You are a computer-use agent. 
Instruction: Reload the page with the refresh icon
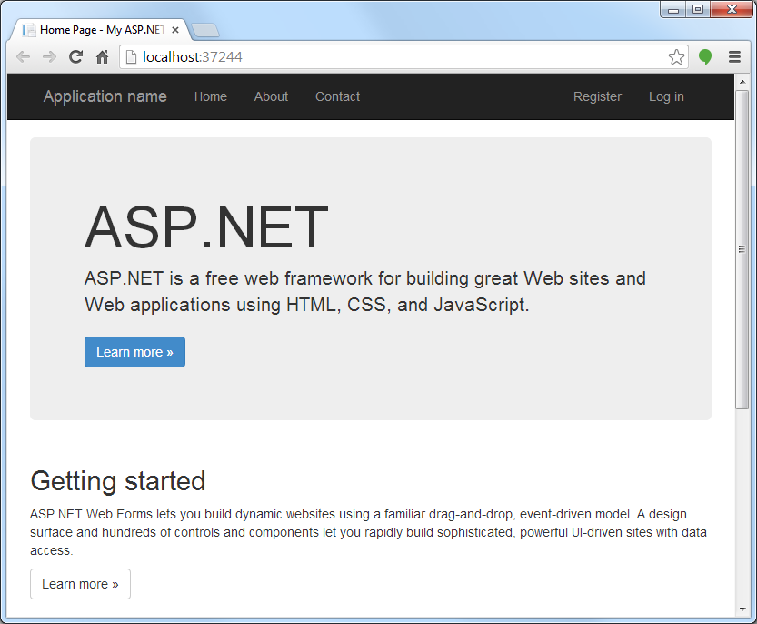75,57
